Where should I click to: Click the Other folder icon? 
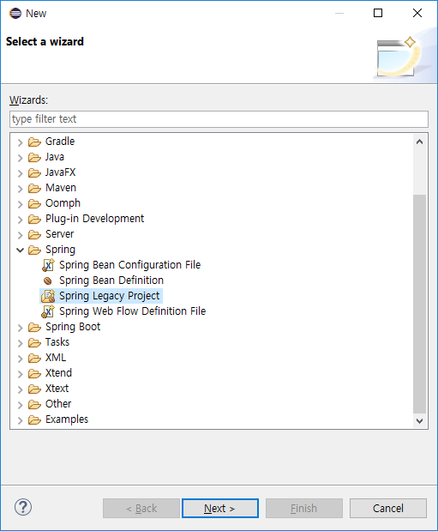(x=34, y=404)
